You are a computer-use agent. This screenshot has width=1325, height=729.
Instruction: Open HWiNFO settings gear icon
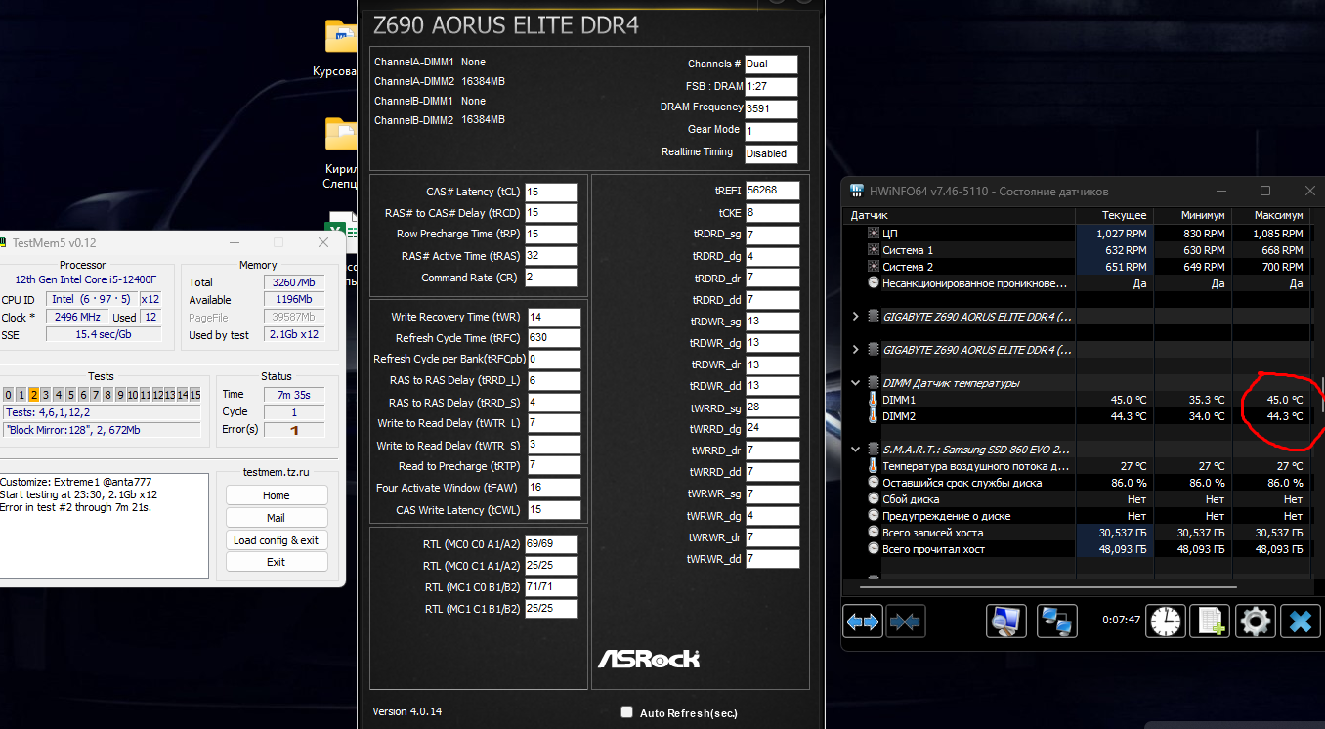tap(1255, 621)
